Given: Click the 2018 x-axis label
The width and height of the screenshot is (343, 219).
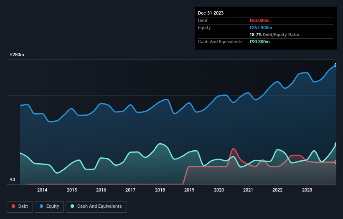Looking at the screenshot, I should click(x=160, y=190).
